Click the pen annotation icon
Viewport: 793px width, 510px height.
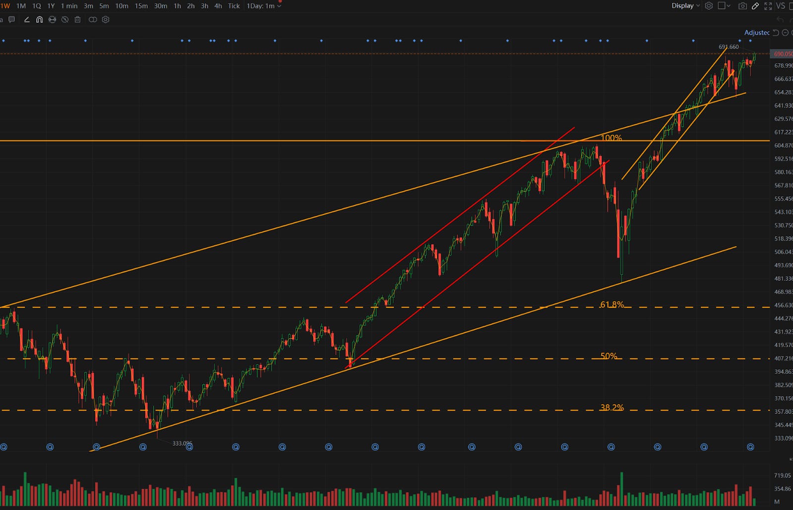click(x=755, y=6)
